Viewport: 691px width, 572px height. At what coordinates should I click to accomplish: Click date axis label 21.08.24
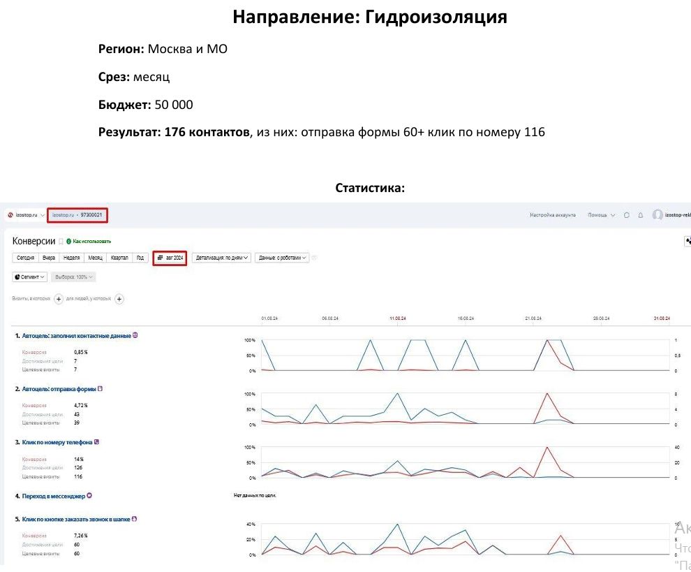(x=533, y=318)
